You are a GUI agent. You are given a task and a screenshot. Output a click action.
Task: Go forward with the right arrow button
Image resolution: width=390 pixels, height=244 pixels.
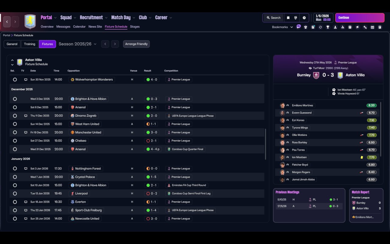(x=15, y=22)
